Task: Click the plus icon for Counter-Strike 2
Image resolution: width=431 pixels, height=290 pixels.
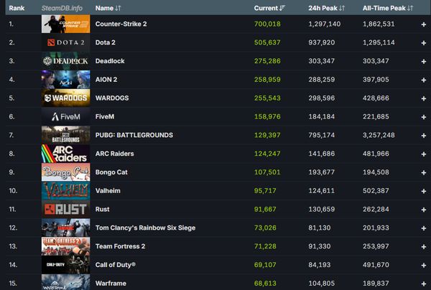Action: tap(424, 24)
